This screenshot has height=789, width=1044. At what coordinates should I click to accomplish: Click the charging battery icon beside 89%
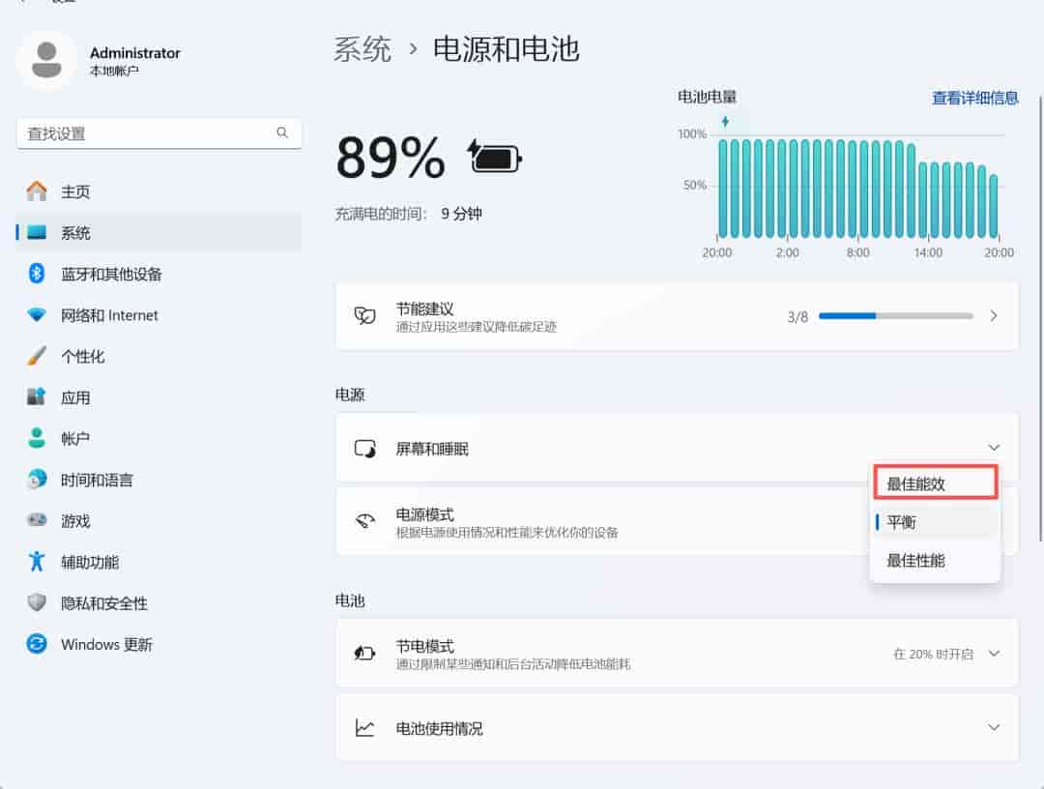495,158
